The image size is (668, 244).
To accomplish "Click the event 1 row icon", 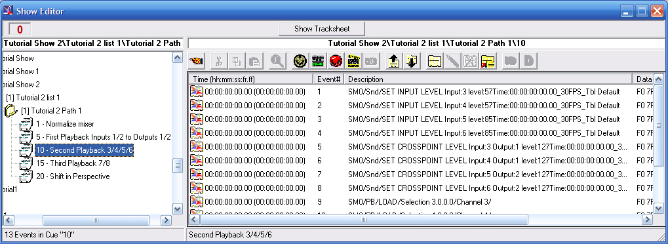I will [x=197, y=92].
